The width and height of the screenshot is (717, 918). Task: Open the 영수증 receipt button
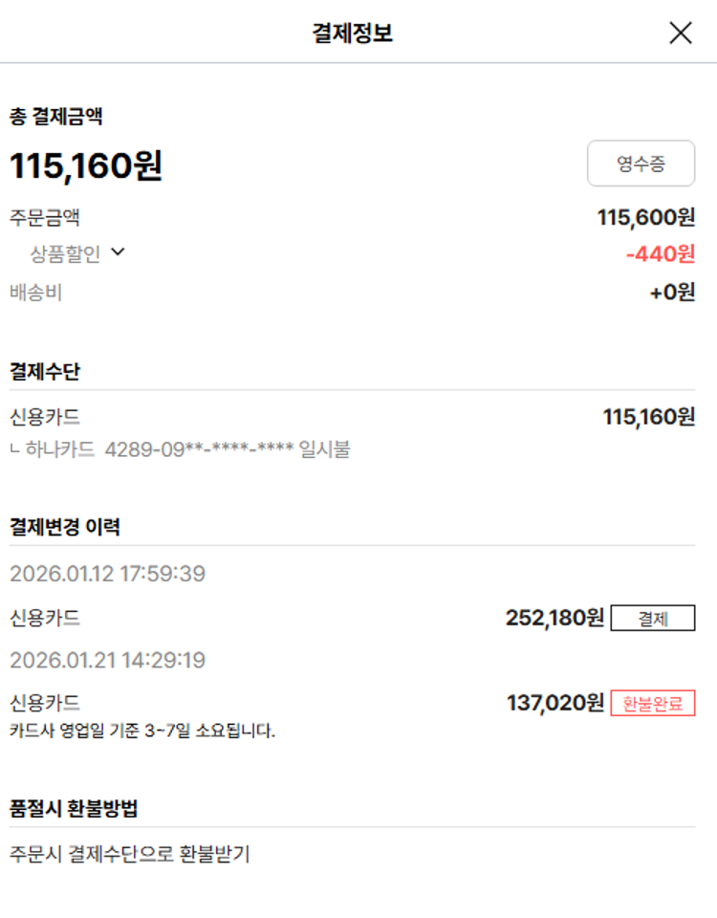point(641,164)
